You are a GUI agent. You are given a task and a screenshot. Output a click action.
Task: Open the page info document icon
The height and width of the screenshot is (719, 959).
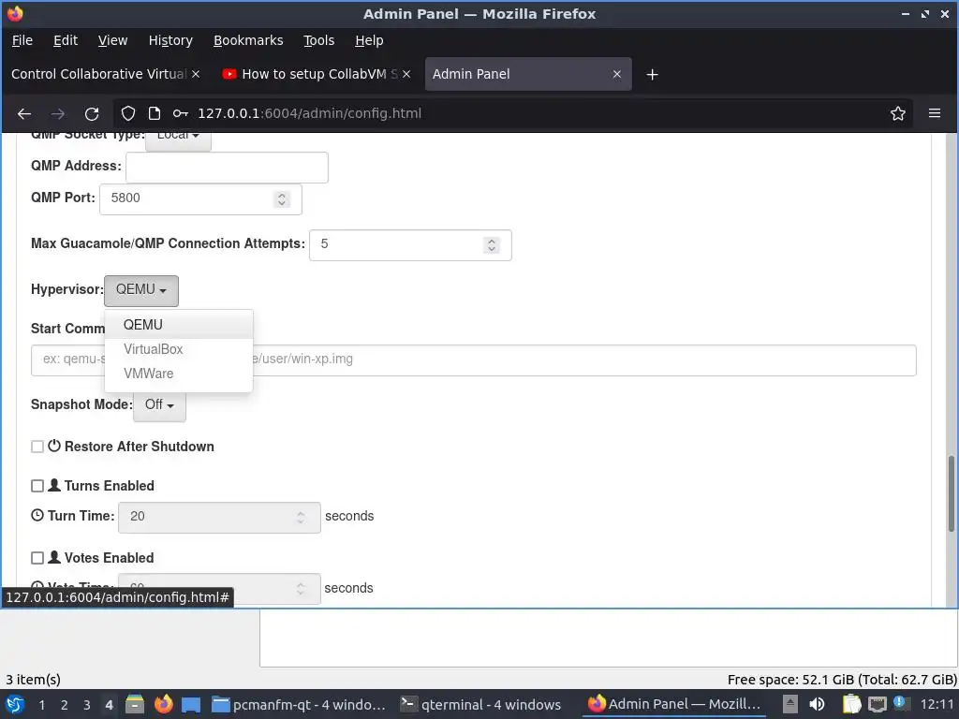click(155, 113)
